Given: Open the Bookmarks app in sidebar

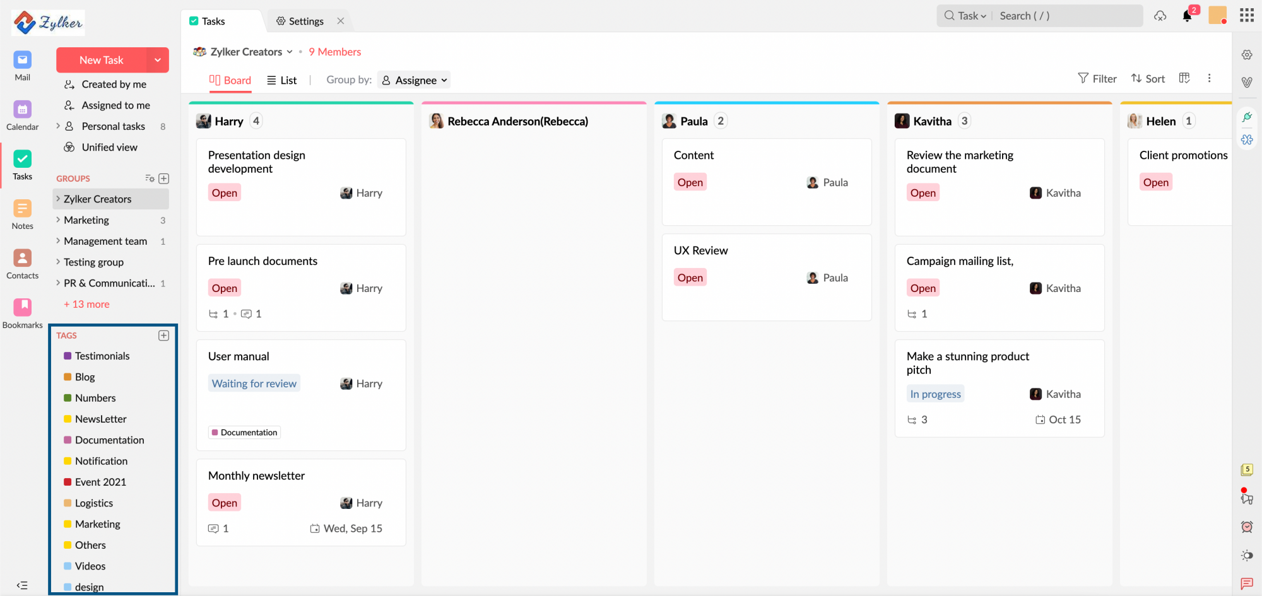Looking at the screenshot, I should [22, 313].
